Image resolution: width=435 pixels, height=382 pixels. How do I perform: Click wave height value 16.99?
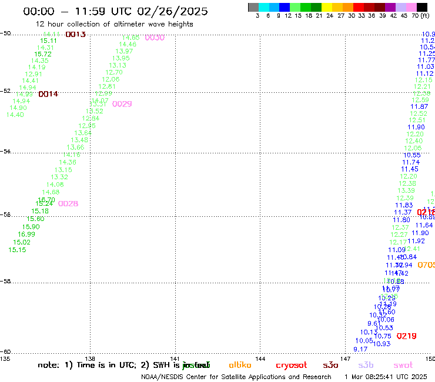tap(26, 234)
